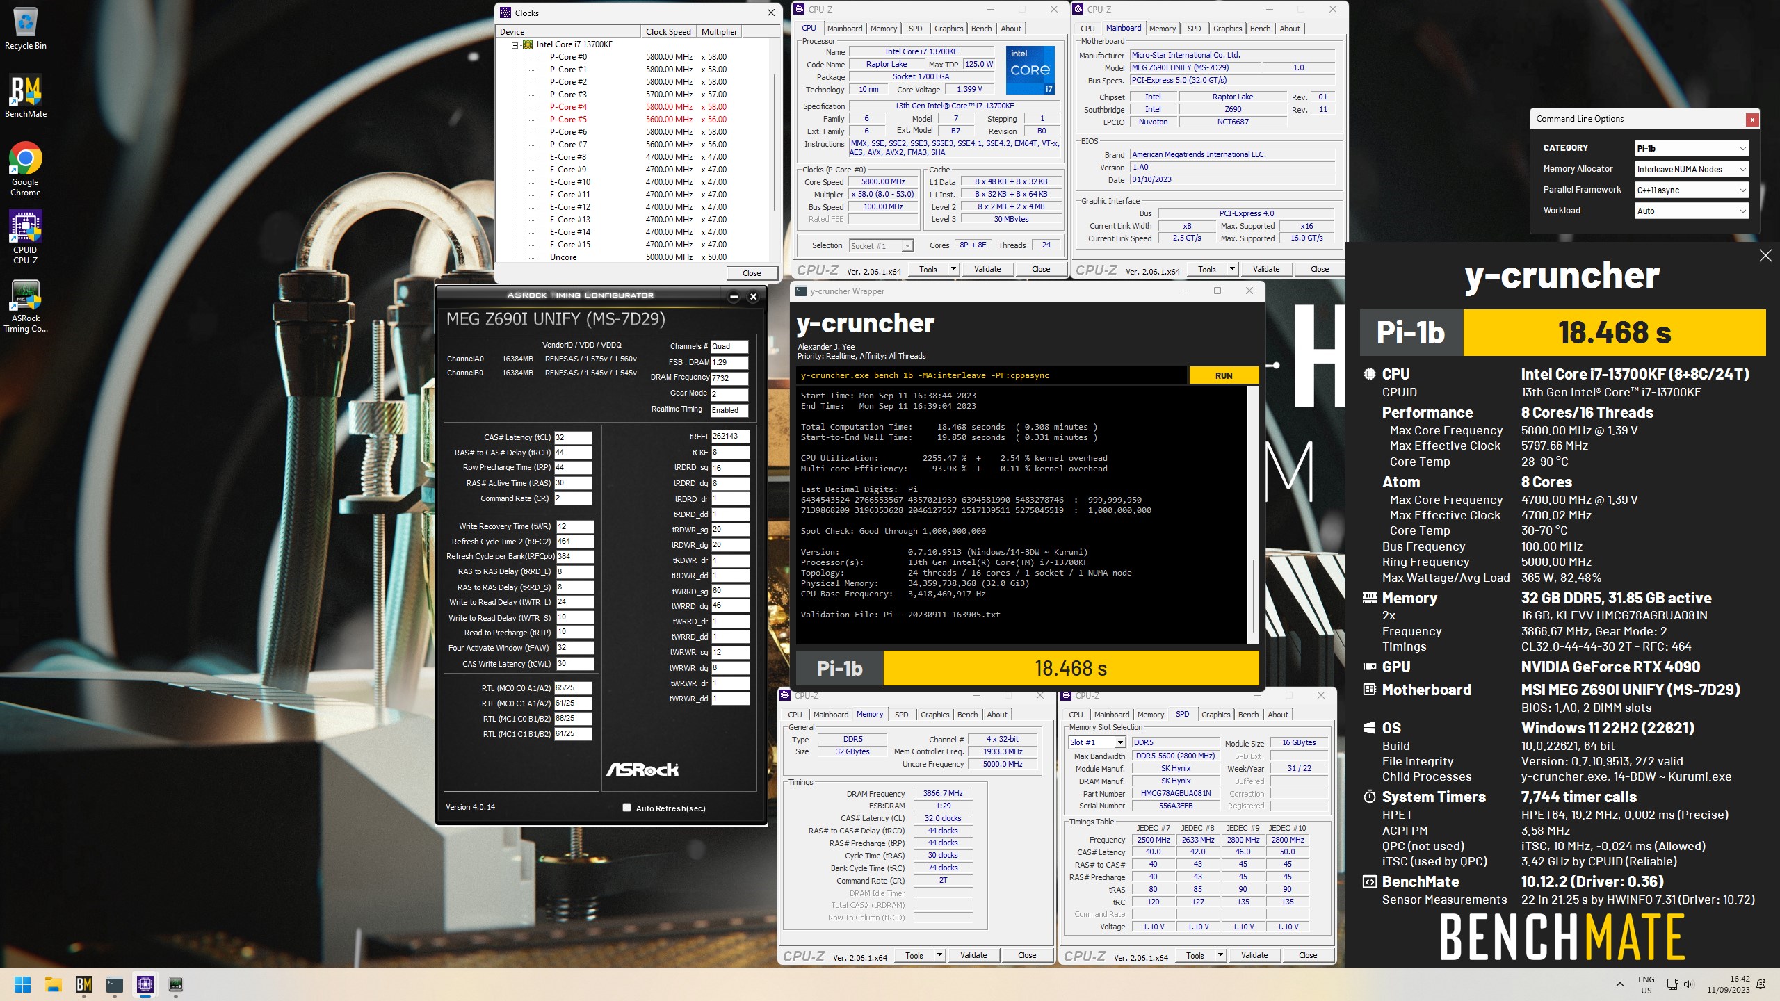Open the Slot #1 memory slot dropdown
Screen dimensions: 1780x1001
click(x=1097, y=742)
